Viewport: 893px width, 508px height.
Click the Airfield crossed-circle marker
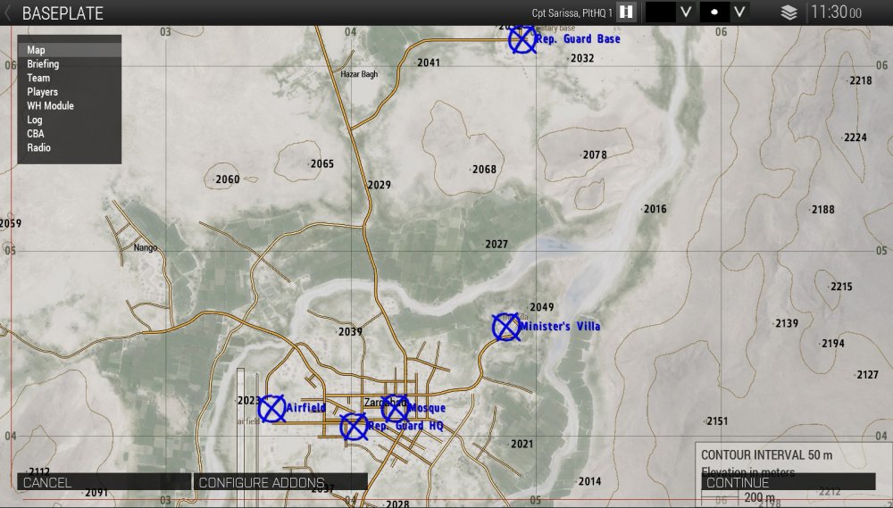(271, 408)
